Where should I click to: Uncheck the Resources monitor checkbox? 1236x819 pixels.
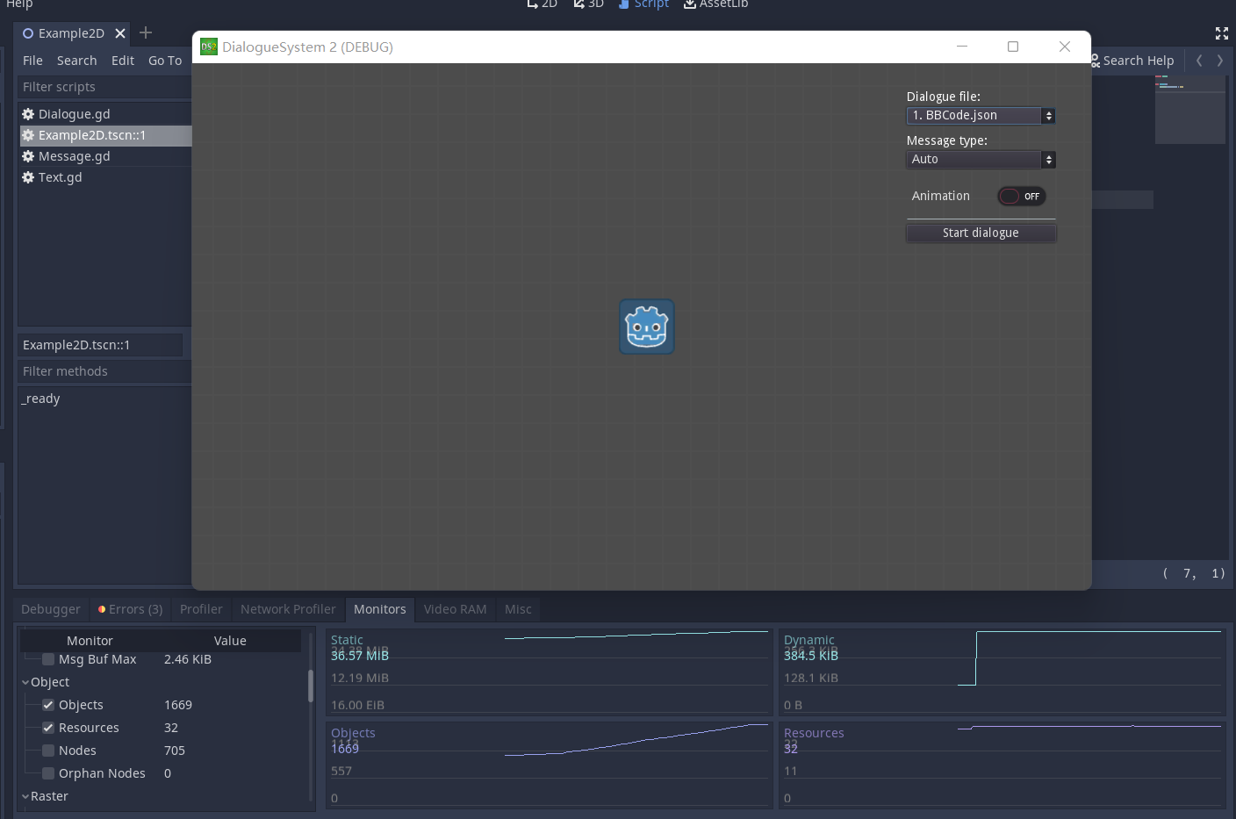[48, 728]
